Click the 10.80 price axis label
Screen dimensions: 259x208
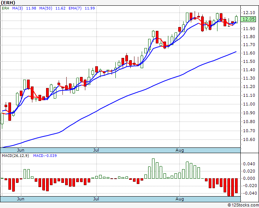[249, 122]
